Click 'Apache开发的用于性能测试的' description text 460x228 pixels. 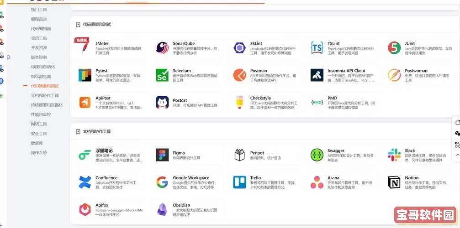click(x=118, y=49)
